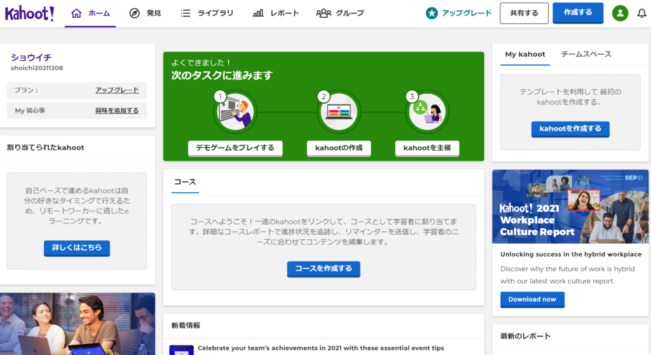Screen dimensions: 651x355
Task: Click the アップグレード link in header
Action: (x=466, y=13)
